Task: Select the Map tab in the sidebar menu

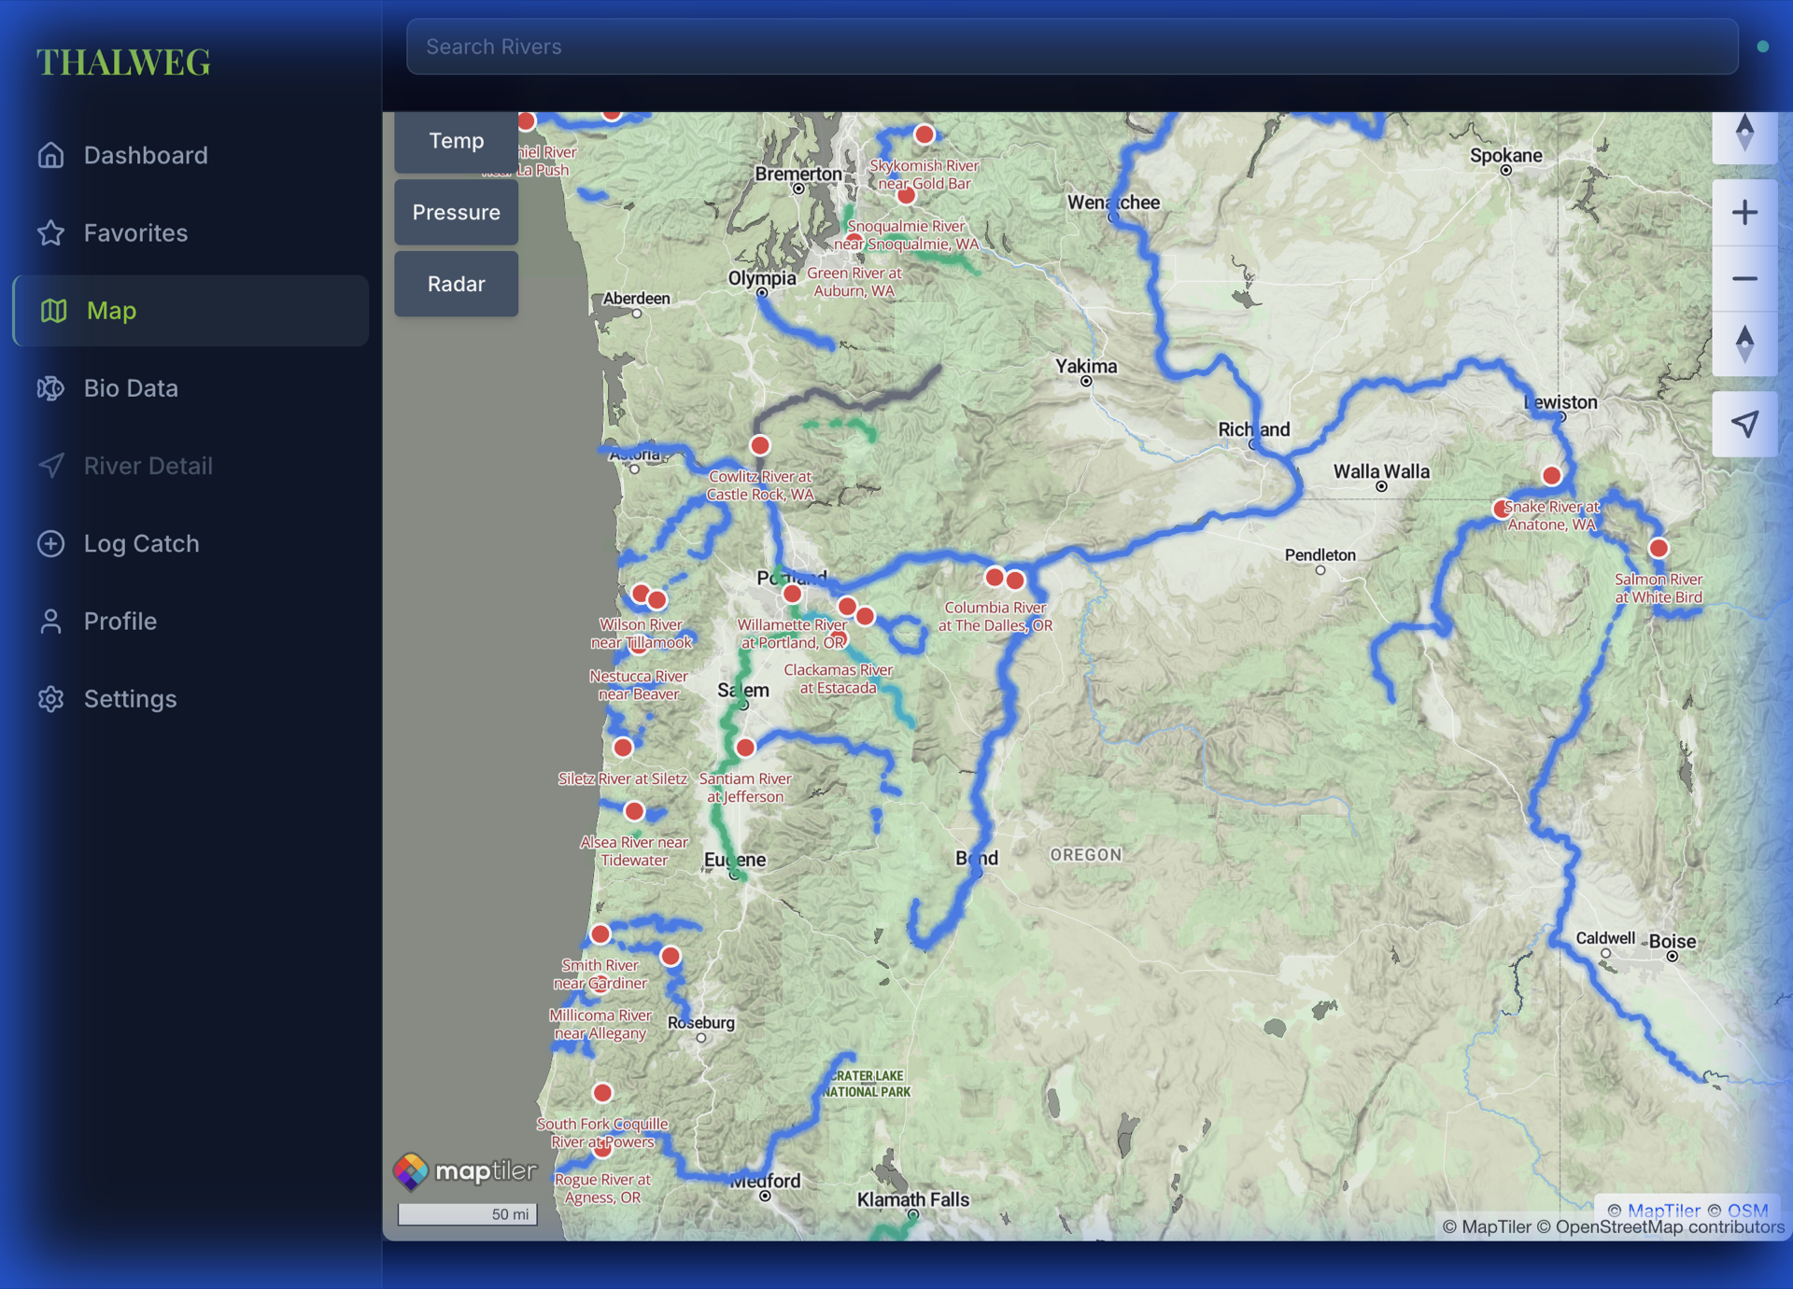Action: [x=110, y=310]
